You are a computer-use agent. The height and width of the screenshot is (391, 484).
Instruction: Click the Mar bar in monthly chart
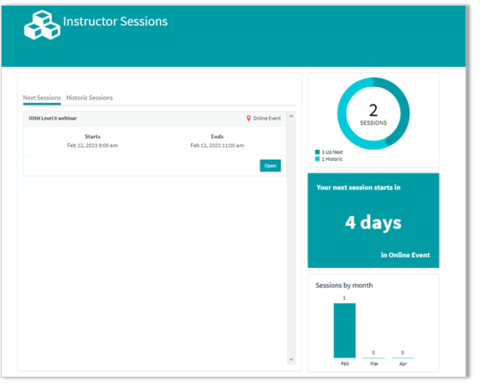[x=373, y=358]
